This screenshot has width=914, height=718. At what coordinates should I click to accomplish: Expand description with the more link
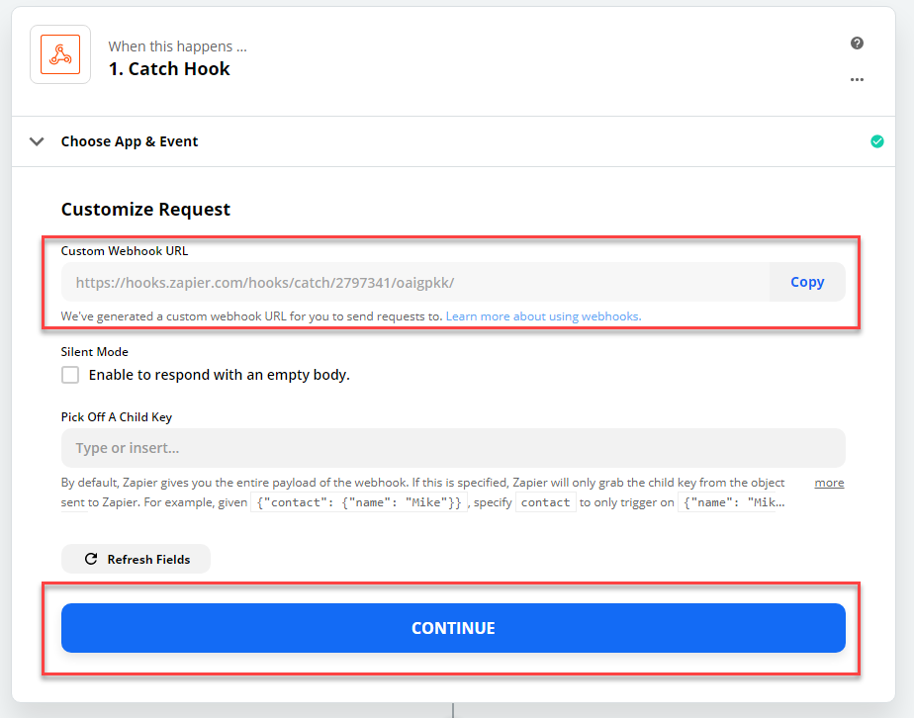[829, 483]
